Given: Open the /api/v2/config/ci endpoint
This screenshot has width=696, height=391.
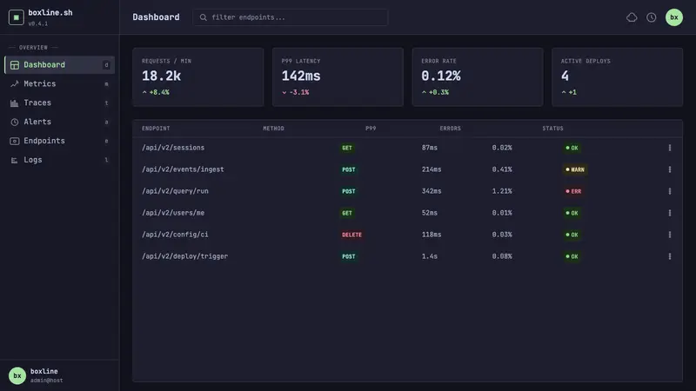Looking at the screenshot, I should click(x=175, y=235).
